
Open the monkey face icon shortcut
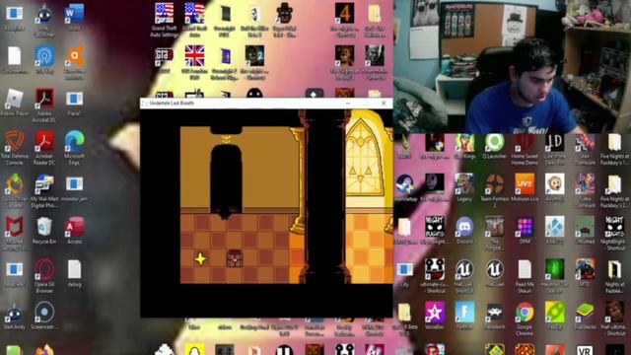pyautogui.click(x=555, y=184)
